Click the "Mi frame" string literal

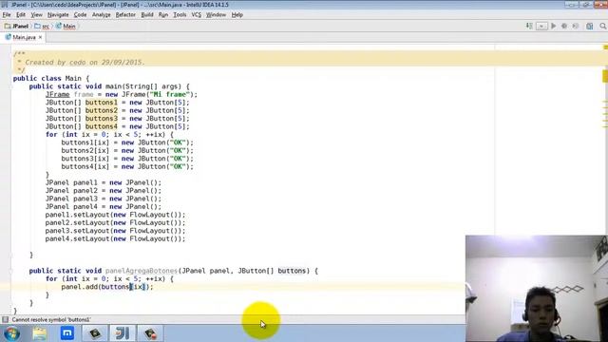170,94
